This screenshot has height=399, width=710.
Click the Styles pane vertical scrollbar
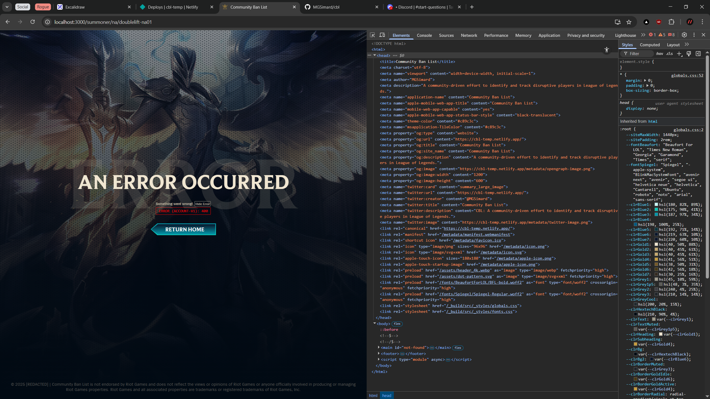(707, 166)
